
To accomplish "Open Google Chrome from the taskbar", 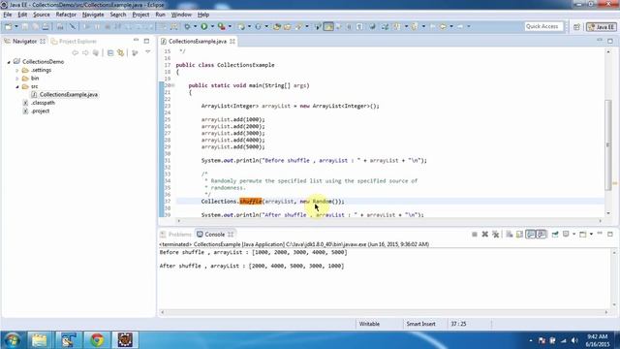I will (x=97, y=340).
